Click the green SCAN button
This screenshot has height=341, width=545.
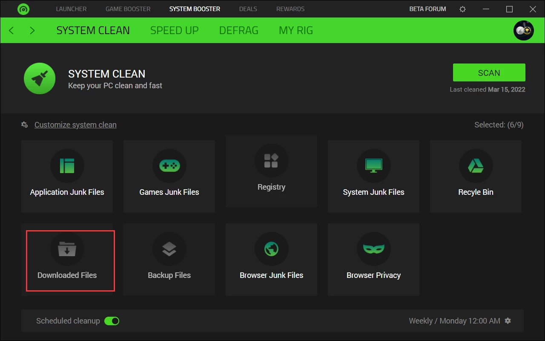(489, 72)
